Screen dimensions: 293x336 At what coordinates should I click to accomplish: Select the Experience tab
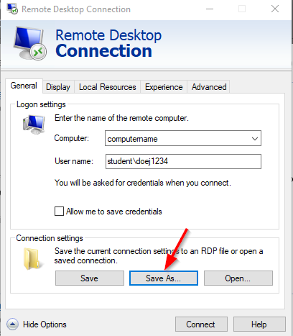pyautogui.click(x=164, y=87)
